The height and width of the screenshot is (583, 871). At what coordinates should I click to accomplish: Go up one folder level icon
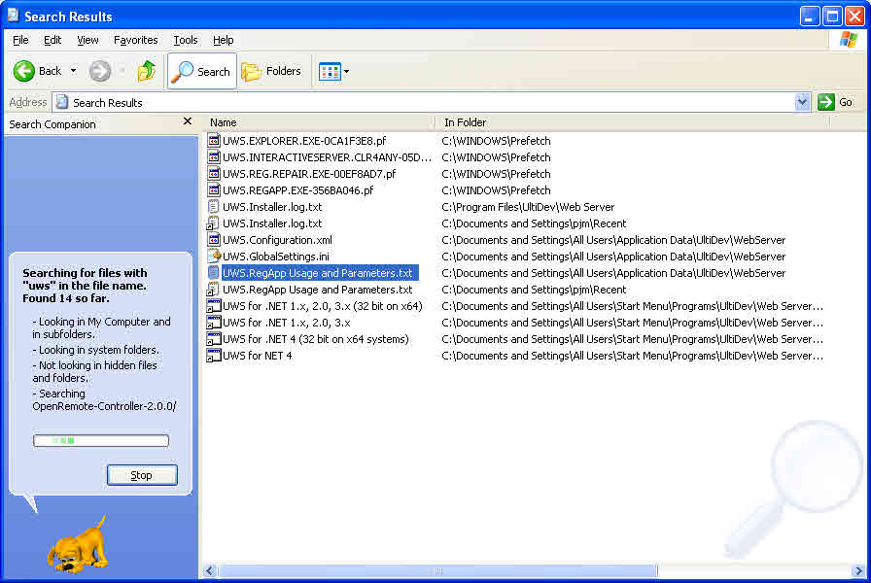(x=147, y=71)
